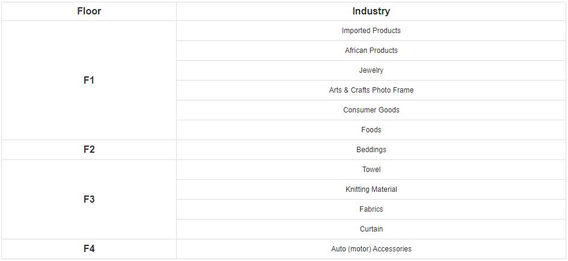
Task: Select the Jewelry row
Action: point(371,70)
